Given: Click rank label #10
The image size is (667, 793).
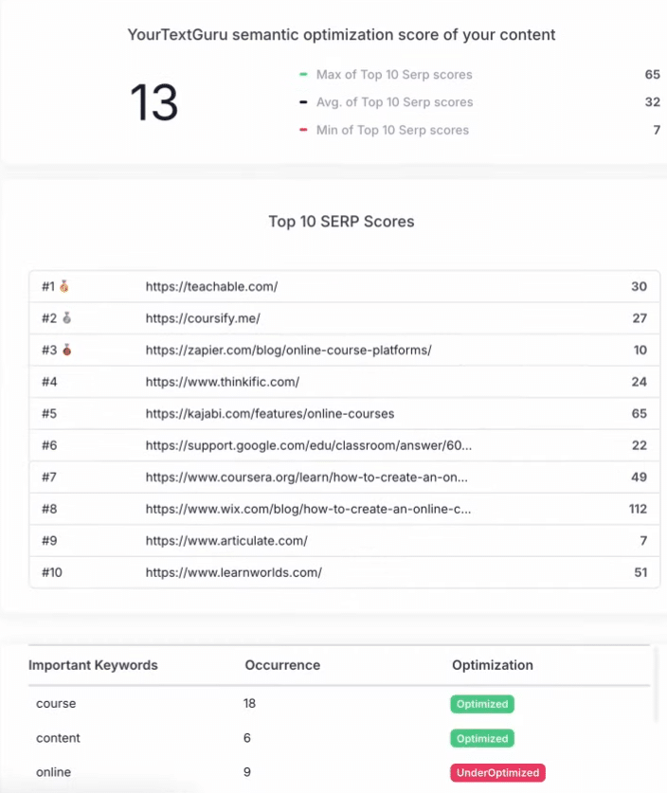Looking at the screenshot, I should (51, 572).
